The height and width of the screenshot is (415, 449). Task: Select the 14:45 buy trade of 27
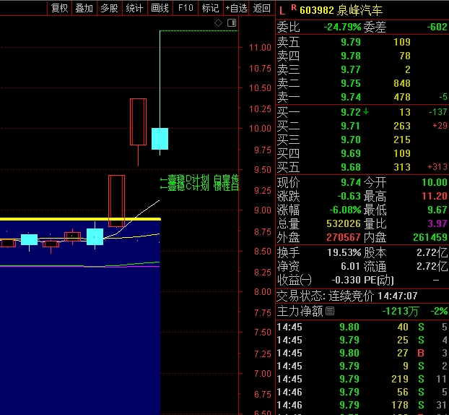click(362, 353)
